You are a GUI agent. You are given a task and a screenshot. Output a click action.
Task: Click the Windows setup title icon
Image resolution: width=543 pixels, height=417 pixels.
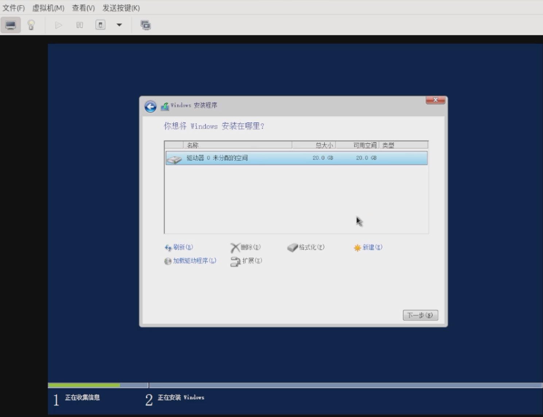[165, 106]
